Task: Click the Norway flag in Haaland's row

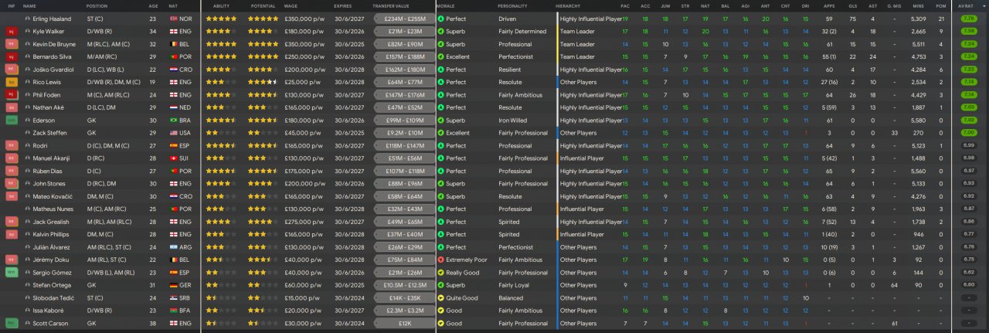Action: click(172, 19)
